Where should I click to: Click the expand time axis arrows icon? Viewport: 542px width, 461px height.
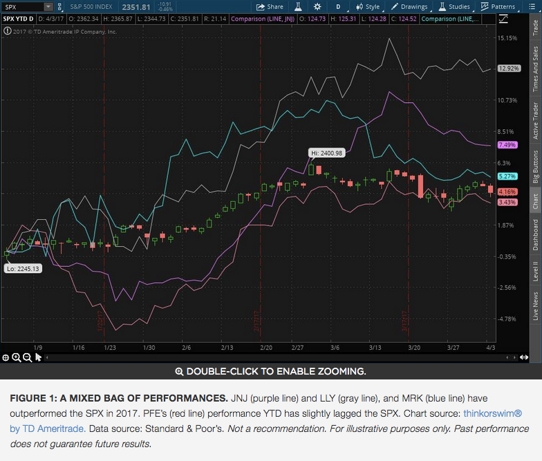[524, 357]
